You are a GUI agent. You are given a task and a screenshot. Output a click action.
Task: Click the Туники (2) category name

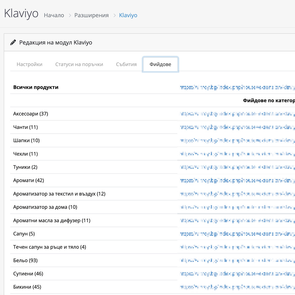[x=25, y=167]
